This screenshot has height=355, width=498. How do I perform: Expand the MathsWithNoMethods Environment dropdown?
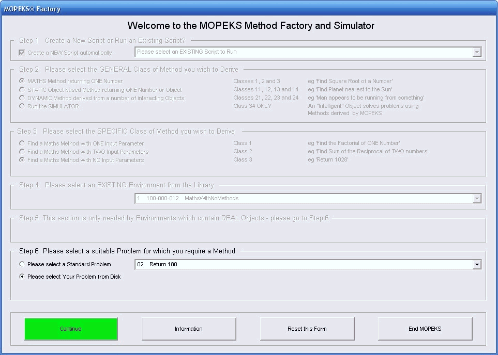[476, 199]
